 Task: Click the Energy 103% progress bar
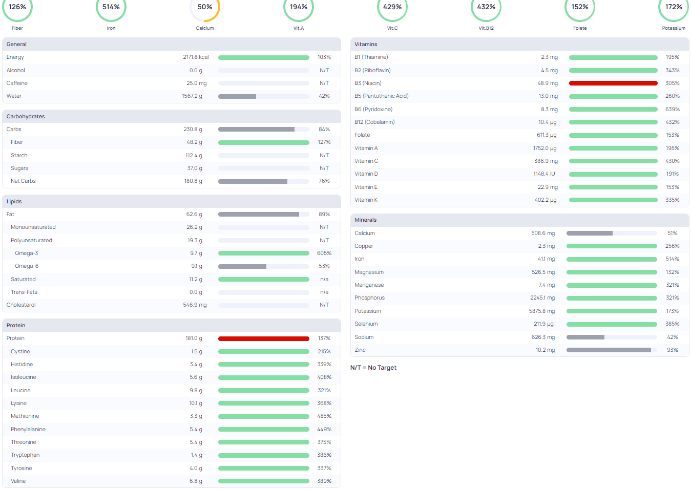pyautogui.click(x=264, y=57)
